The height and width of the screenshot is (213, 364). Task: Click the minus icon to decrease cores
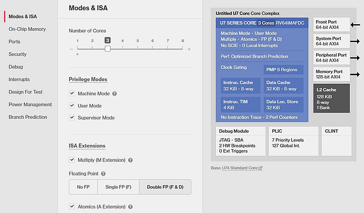pos(71,49)
